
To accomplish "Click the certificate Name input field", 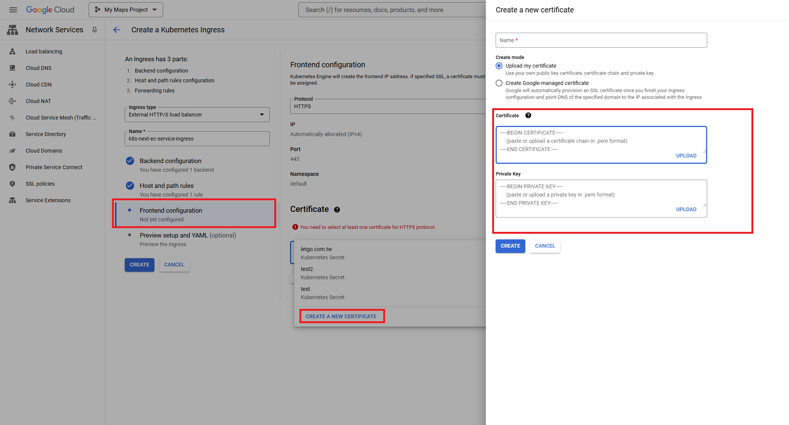I will tap(601, 40).
